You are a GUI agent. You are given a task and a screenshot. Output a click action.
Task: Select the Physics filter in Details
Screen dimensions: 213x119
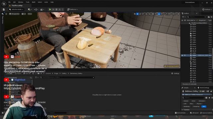(199, 104)
